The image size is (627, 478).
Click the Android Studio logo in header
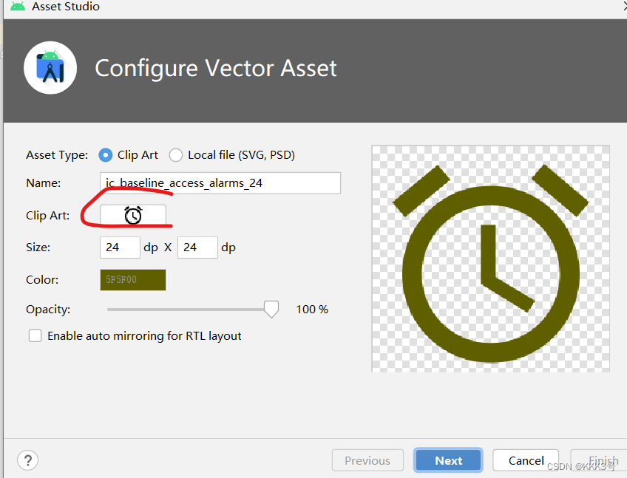pos(50,67)
